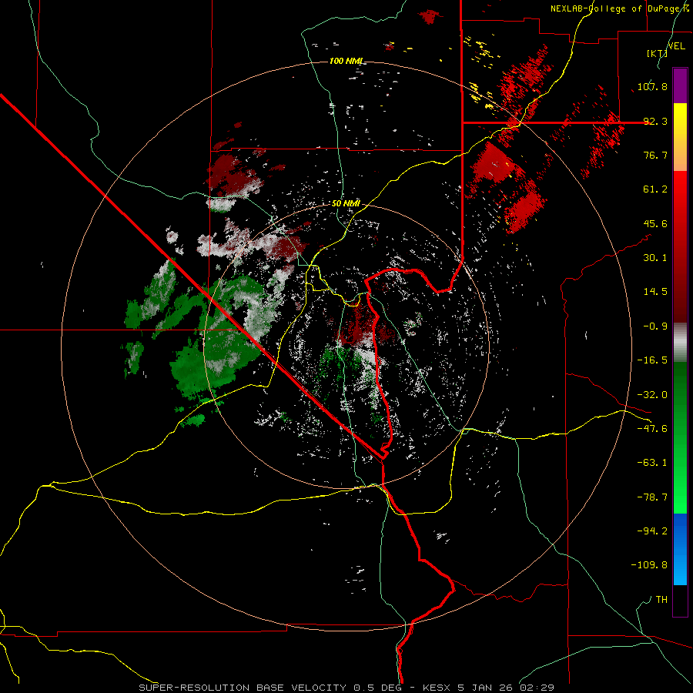
Task: Click the 14.5 velocity scale value
Action: coord(655,292)
